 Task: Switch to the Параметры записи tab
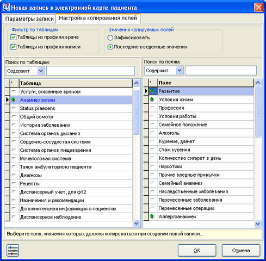(x=29, y=19)
